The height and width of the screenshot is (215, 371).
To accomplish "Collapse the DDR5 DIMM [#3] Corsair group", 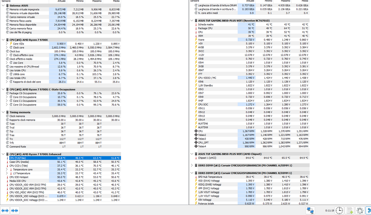I will tap(192, 173).
